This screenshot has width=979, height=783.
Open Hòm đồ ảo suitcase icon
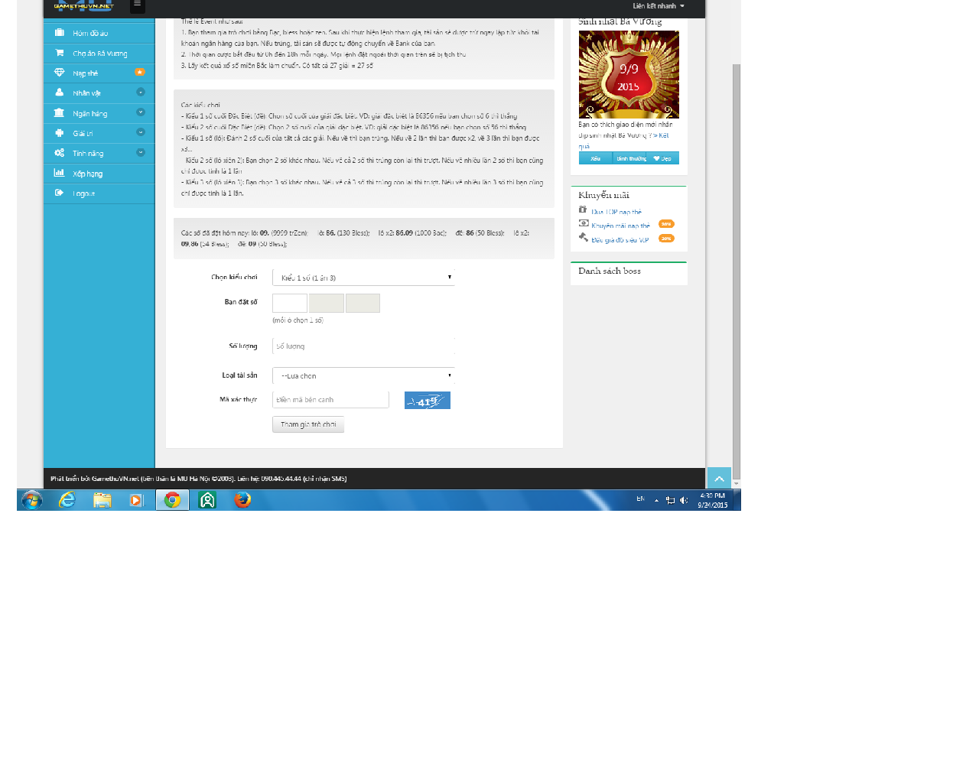59,33
